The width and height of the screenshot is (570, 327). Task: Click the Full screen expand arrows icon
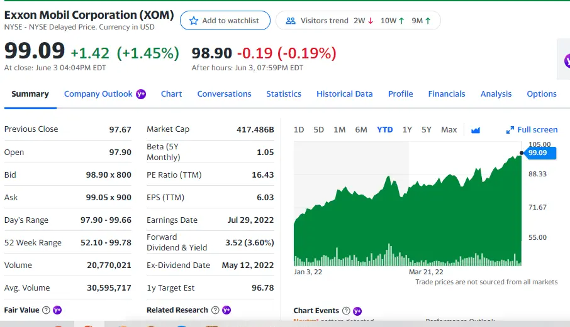click(510, 130)
